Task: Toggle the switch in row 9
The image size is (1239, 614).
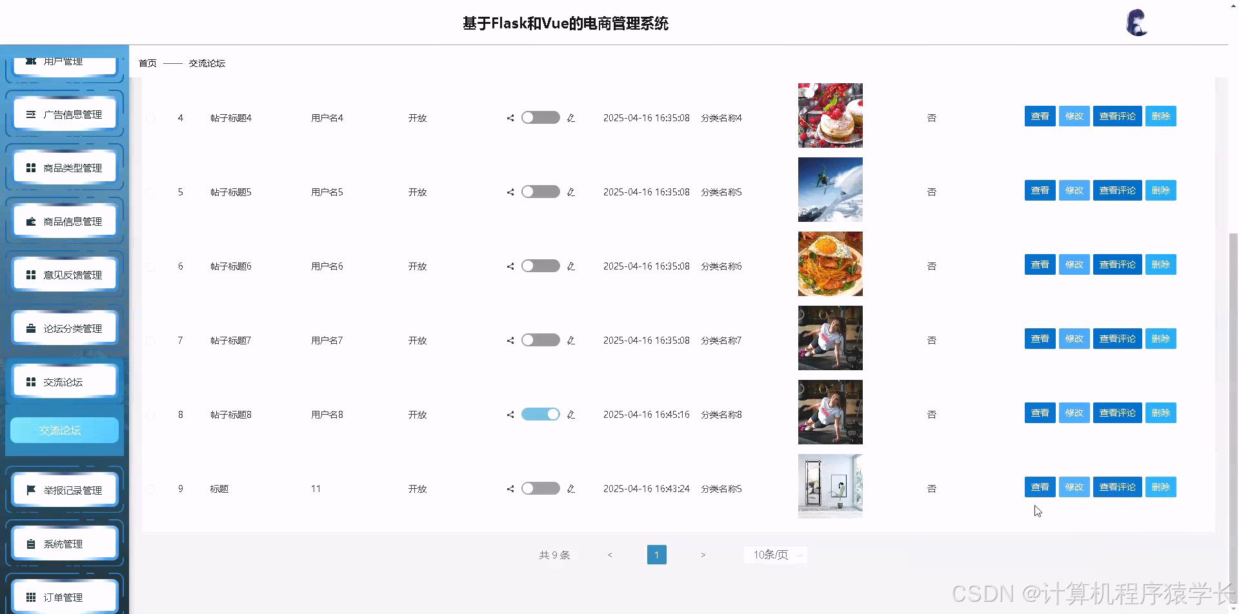Action: tap(541, 488)
